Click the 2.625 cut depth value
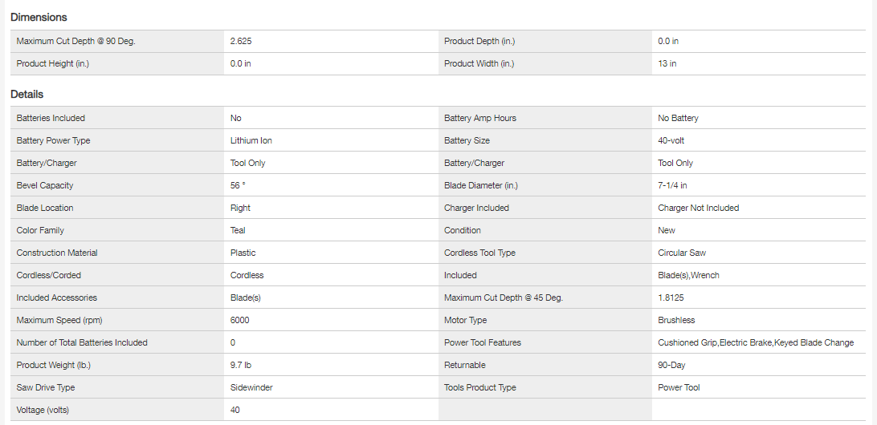This screenshot has width=877, height=425. pyautogui.click(x=241, y=41)
